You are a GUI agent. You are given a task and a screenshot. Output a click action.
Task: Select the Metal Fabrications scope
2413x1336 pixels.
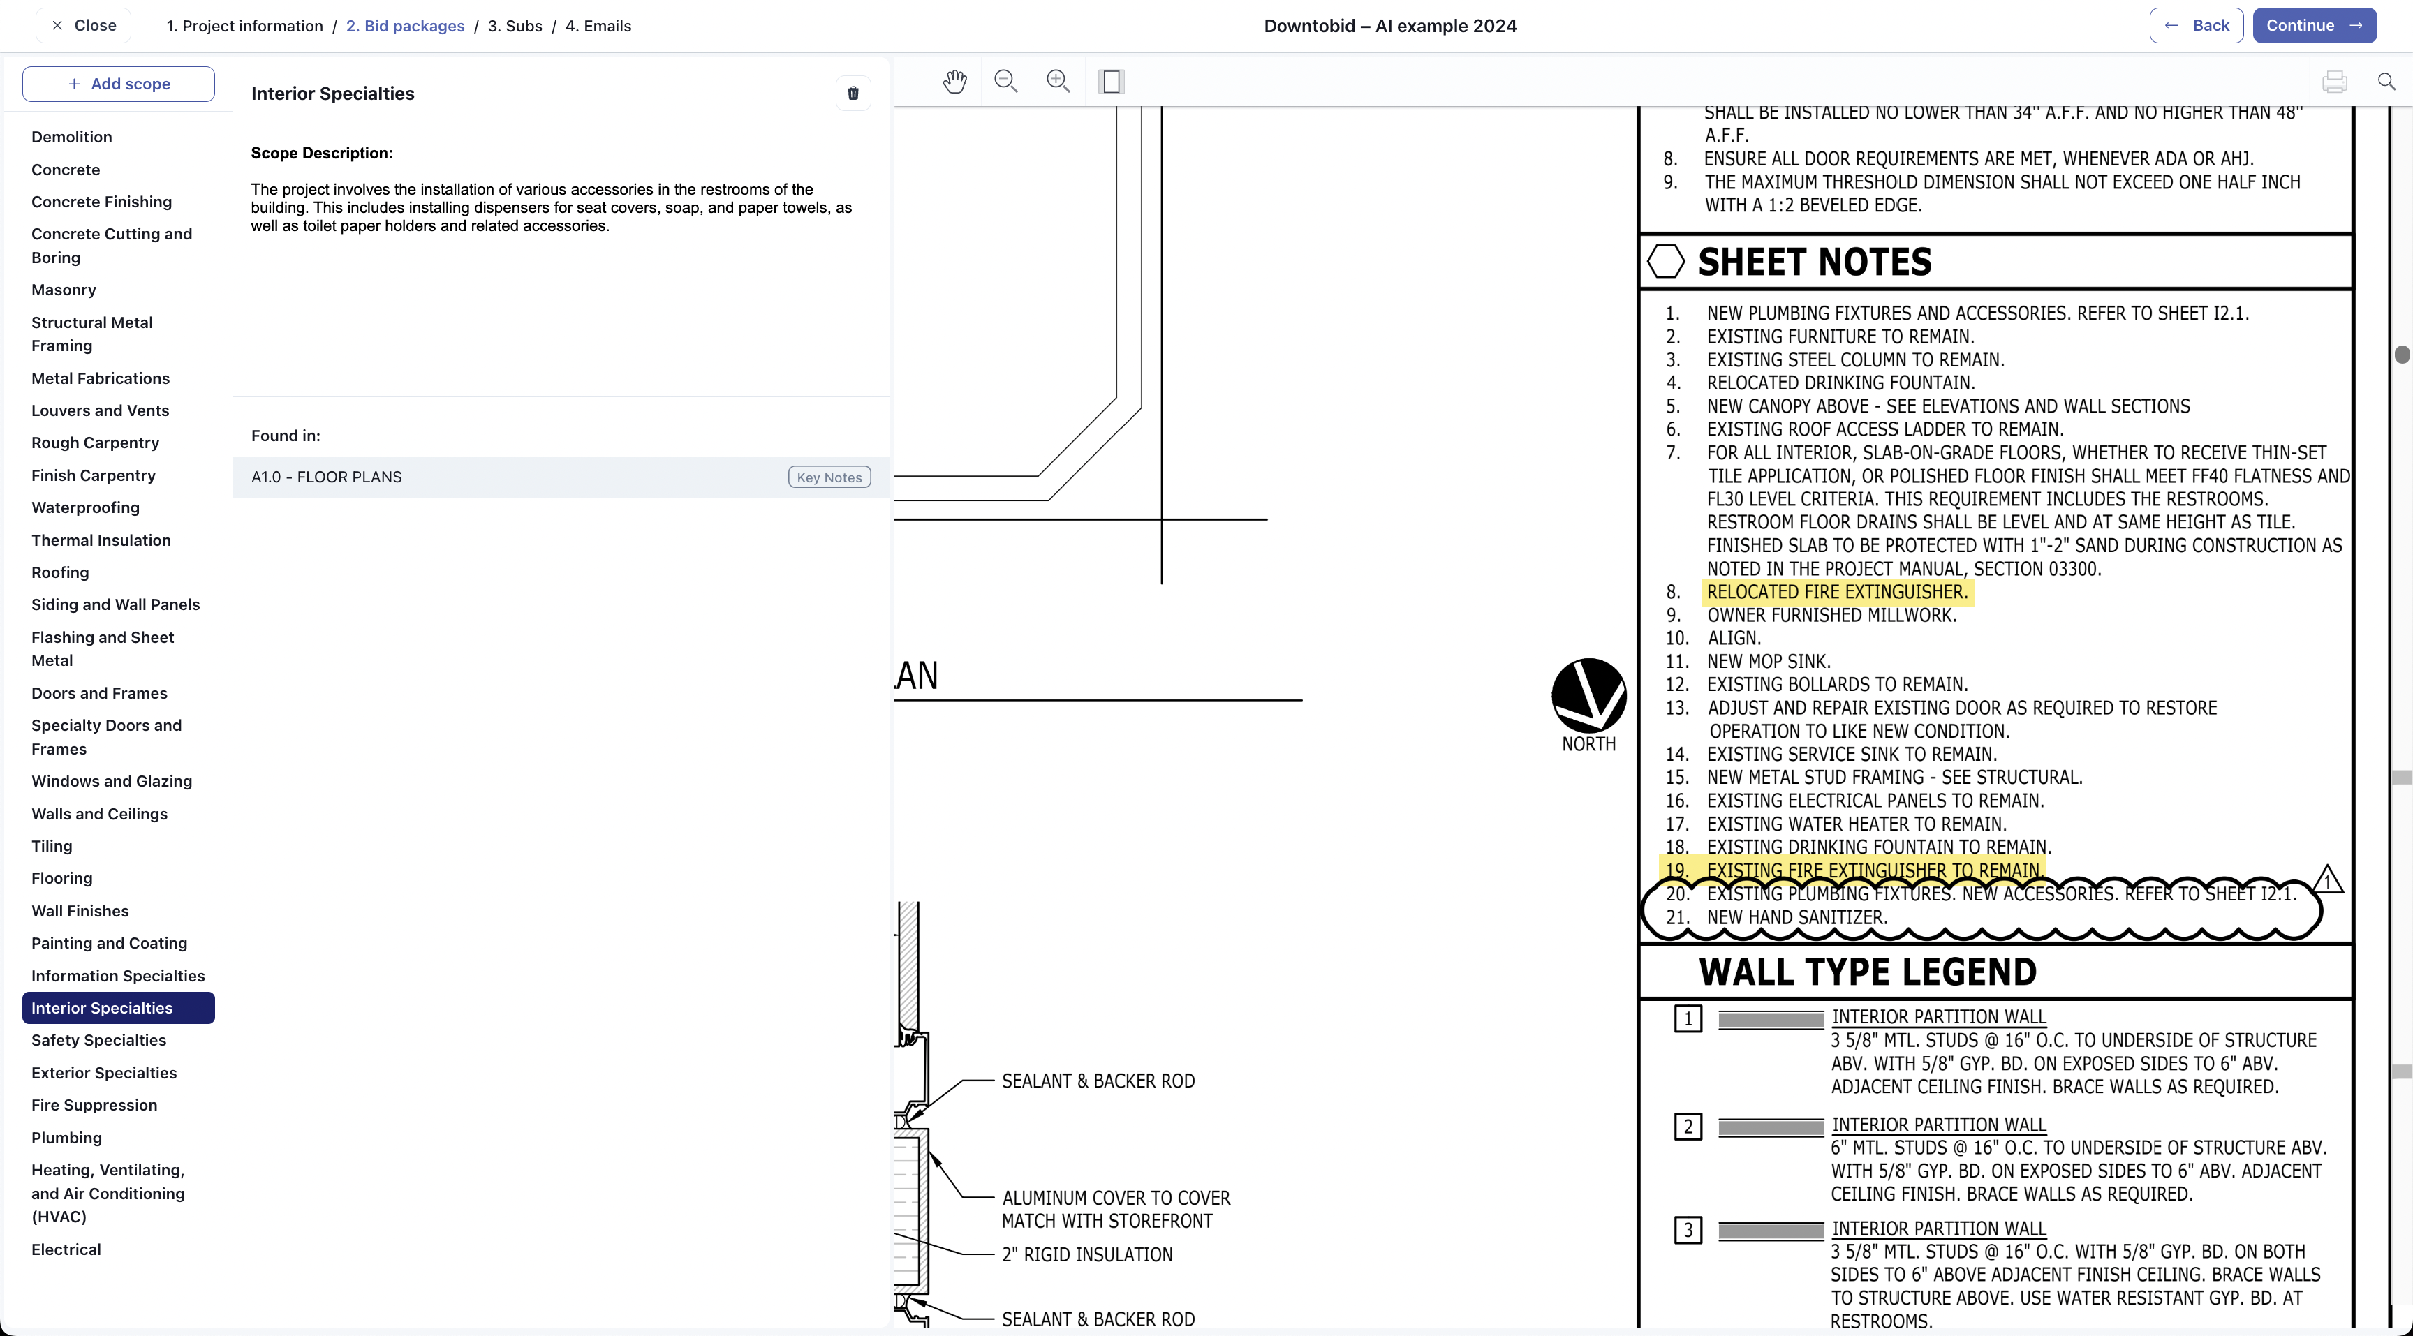101,378
